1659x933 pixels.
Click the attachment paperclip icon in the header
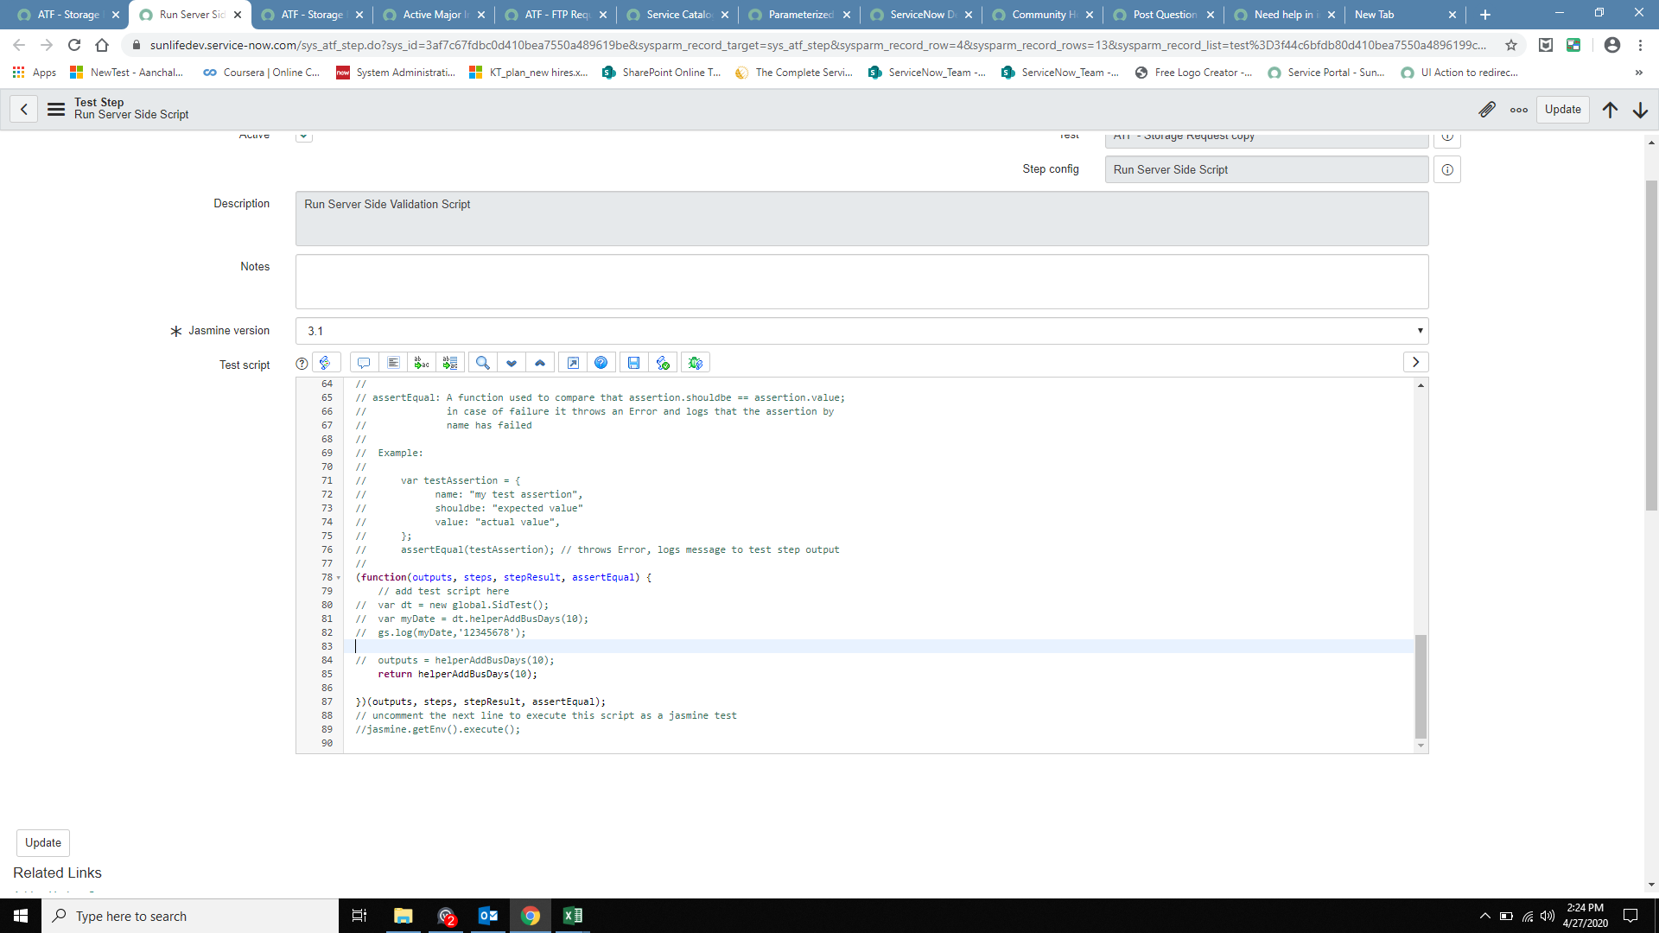(1487, 110)
